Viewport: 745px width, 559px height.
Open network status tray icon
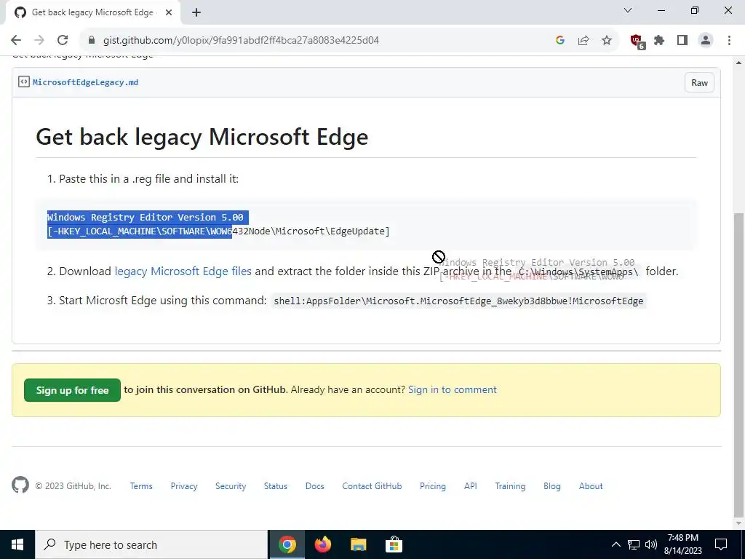click(634, 544)
